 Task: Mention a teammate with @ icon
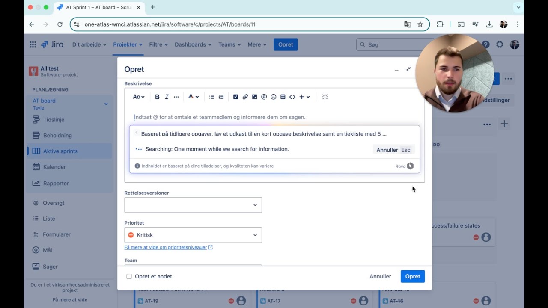(264, 97)
